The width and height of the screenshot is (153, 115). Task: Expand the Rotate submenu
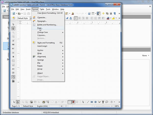pos(48,66)
